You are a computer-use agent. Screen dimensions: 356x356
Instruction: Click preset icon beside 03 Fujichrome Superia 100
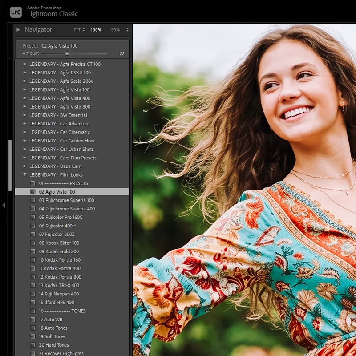coord(33,200)
